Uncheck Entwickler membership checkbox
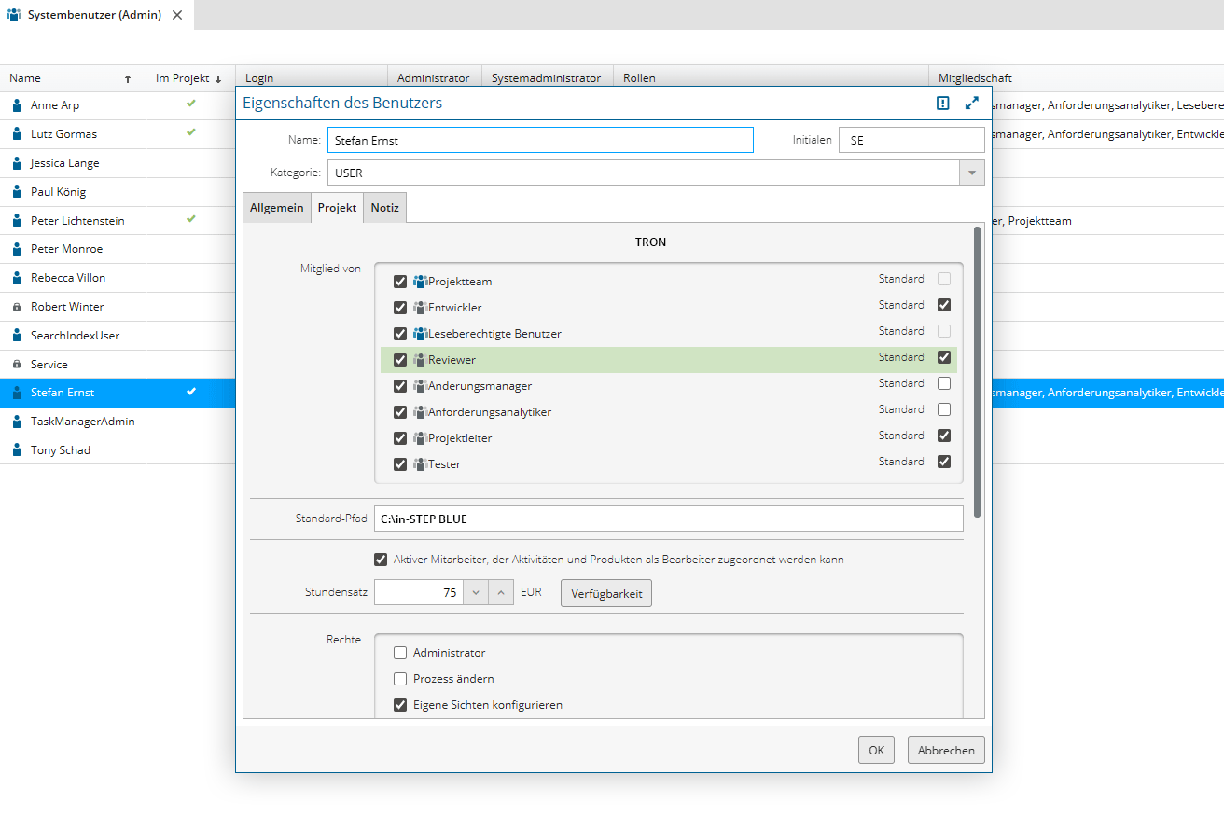The image size is (1224, 816). [400, 308]
